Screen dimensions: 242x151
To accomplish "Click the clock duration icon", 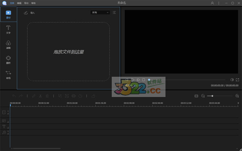I will tap(80, 96).
